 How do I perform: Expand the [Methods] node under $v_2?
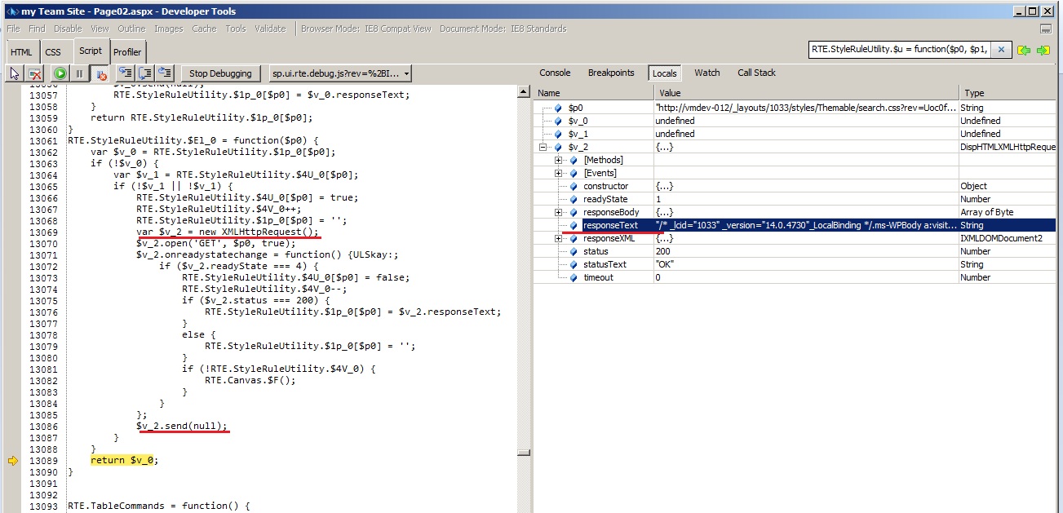pyautogui.click(x=558, y=160)
